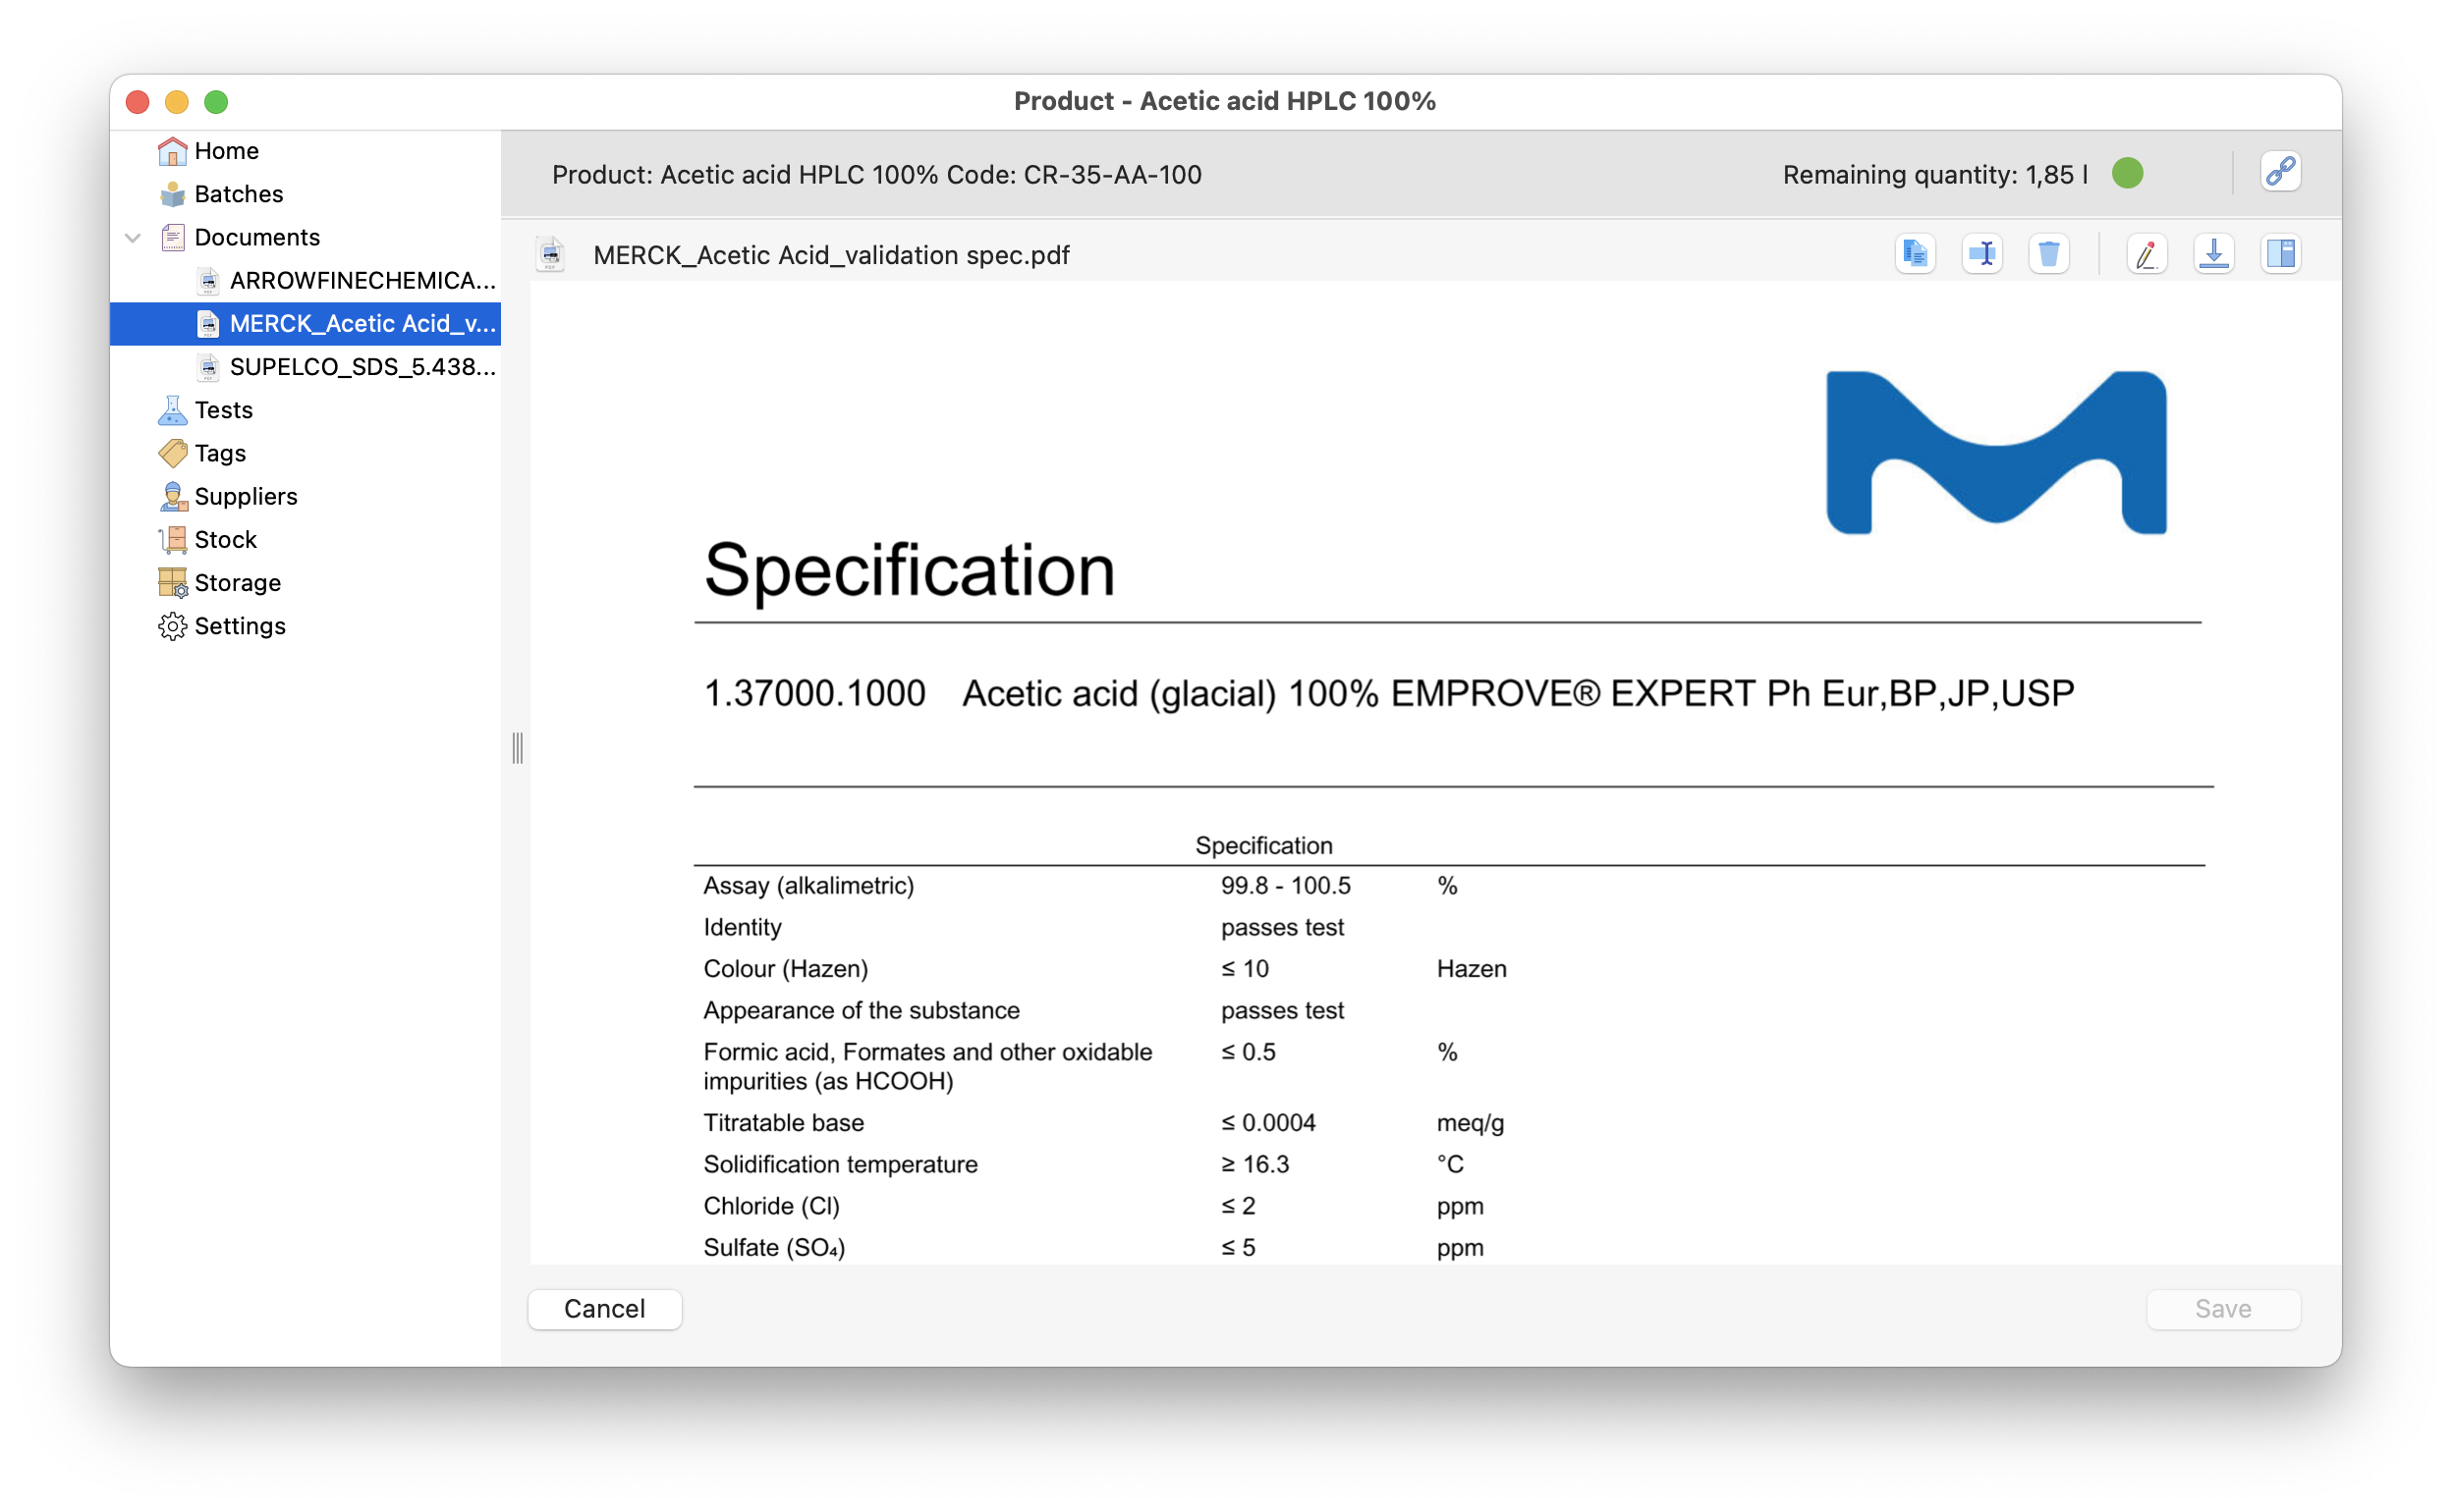Click the Tags label icon
This screenshot has height=1512, width=2452.
click(172, 453)
